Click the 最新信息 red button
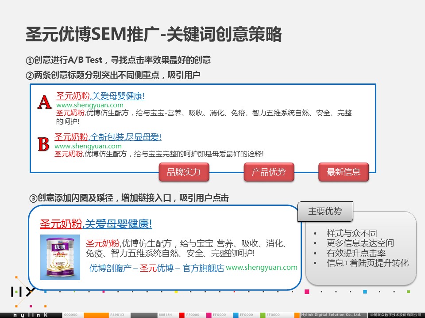This screenshot has width=425, height=318. click(344, 172)
